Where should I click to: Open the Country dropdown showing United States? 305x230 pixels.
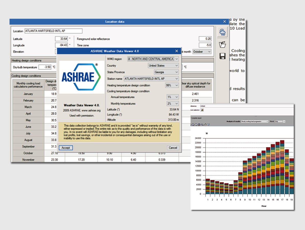click(x=163, y=66)
